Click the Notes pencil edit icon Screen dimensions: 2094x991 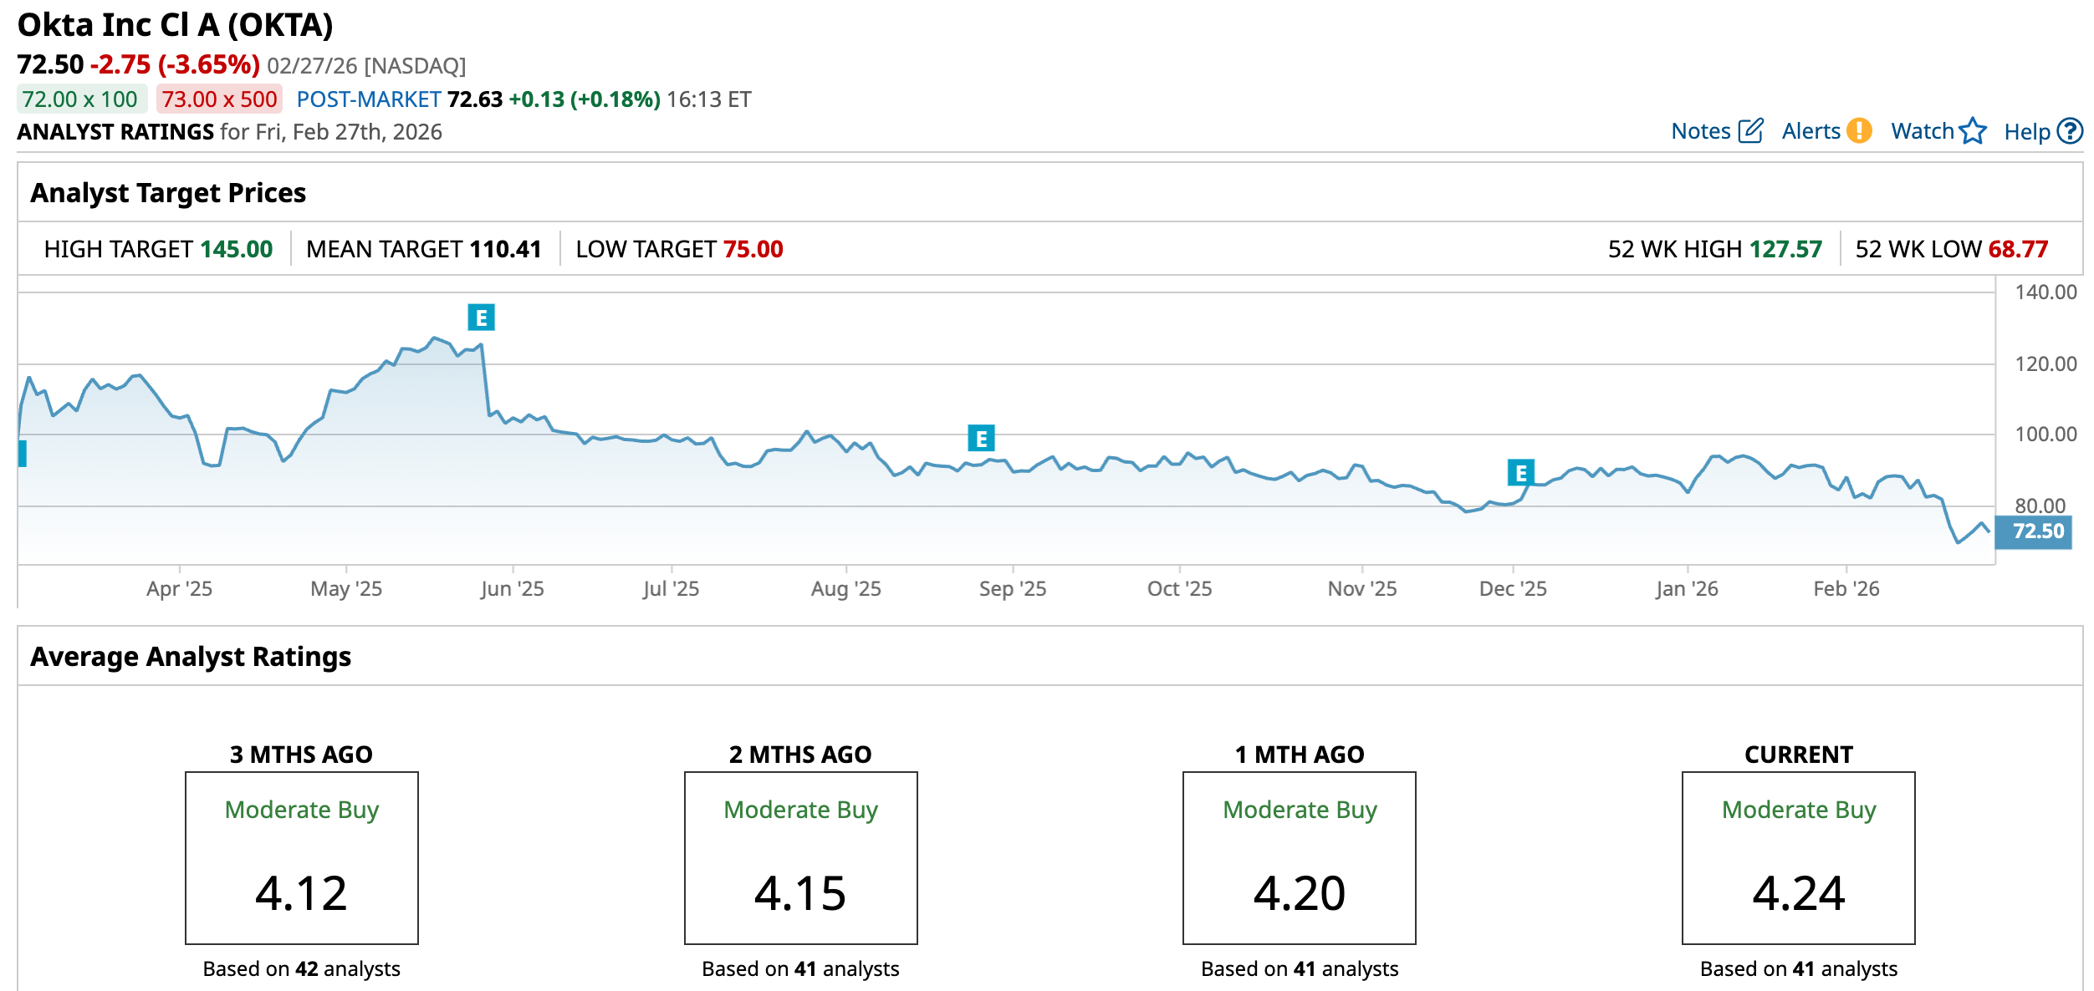click(1750, 131)
